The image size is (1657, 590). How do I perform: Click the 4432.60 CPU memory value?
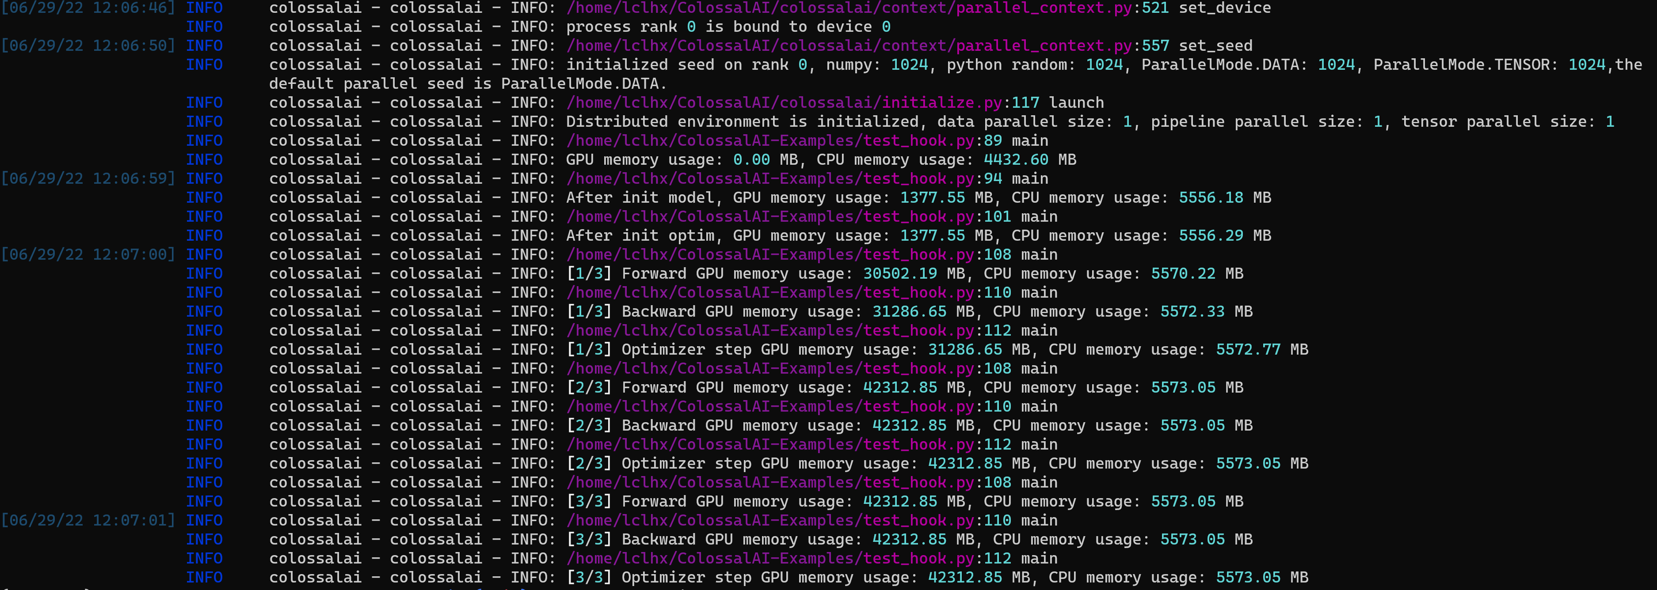tap(1016, 160)
